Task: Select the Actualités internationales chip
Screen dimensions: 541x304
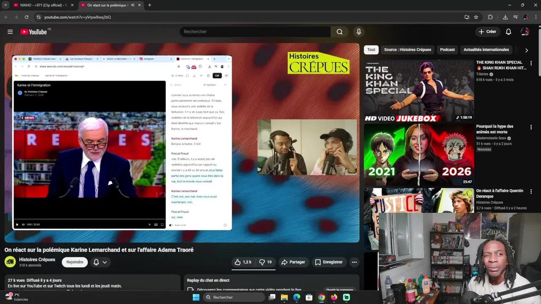Action: click(x=486, y=50)
